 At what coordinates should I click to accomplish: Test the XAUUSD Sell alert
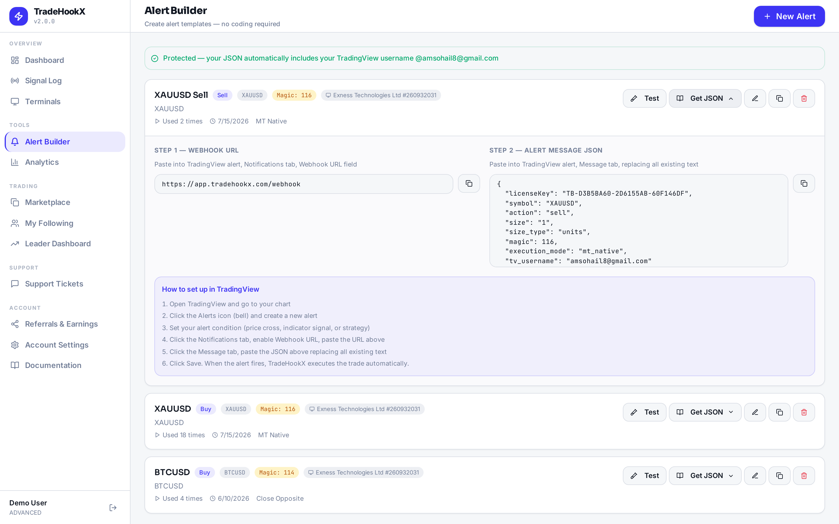click(644, 98)
